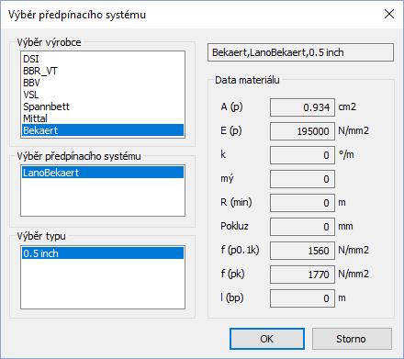Confirm selection with OK button
The height and width of the screenshot is (359, 404).
click(267, 339)
